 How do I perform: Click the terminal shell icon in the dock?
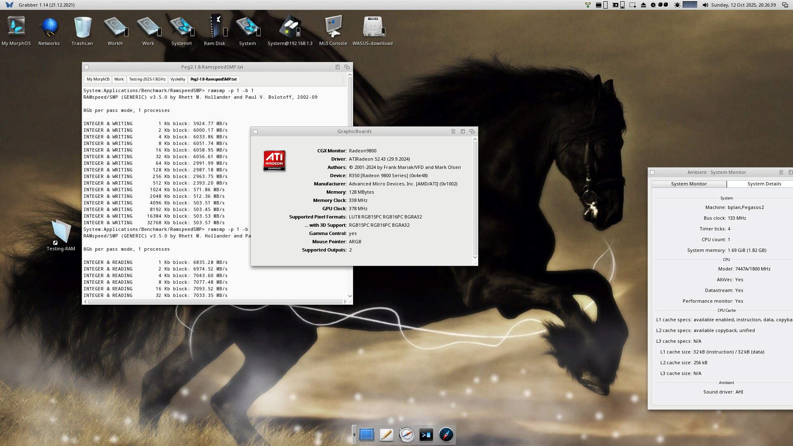426,435
